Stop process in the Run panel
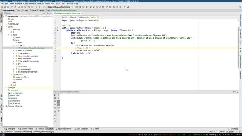The height and width of the screenshot is (136, 242). click(55, 98)
